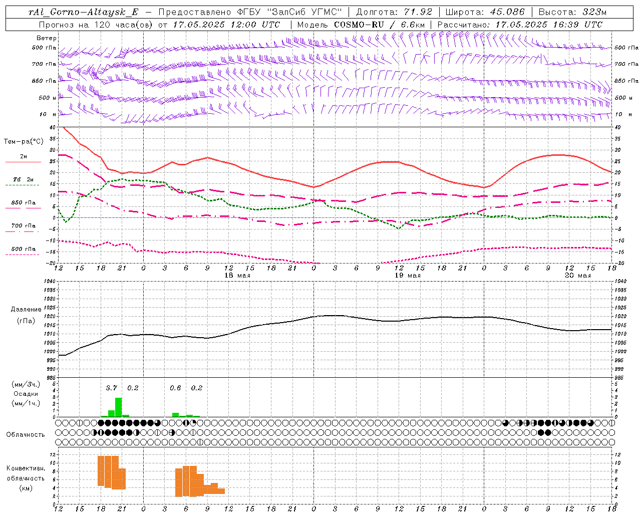Click the Осадки precipitation label
Screen dimensions: 641x513
click(26, 394)
